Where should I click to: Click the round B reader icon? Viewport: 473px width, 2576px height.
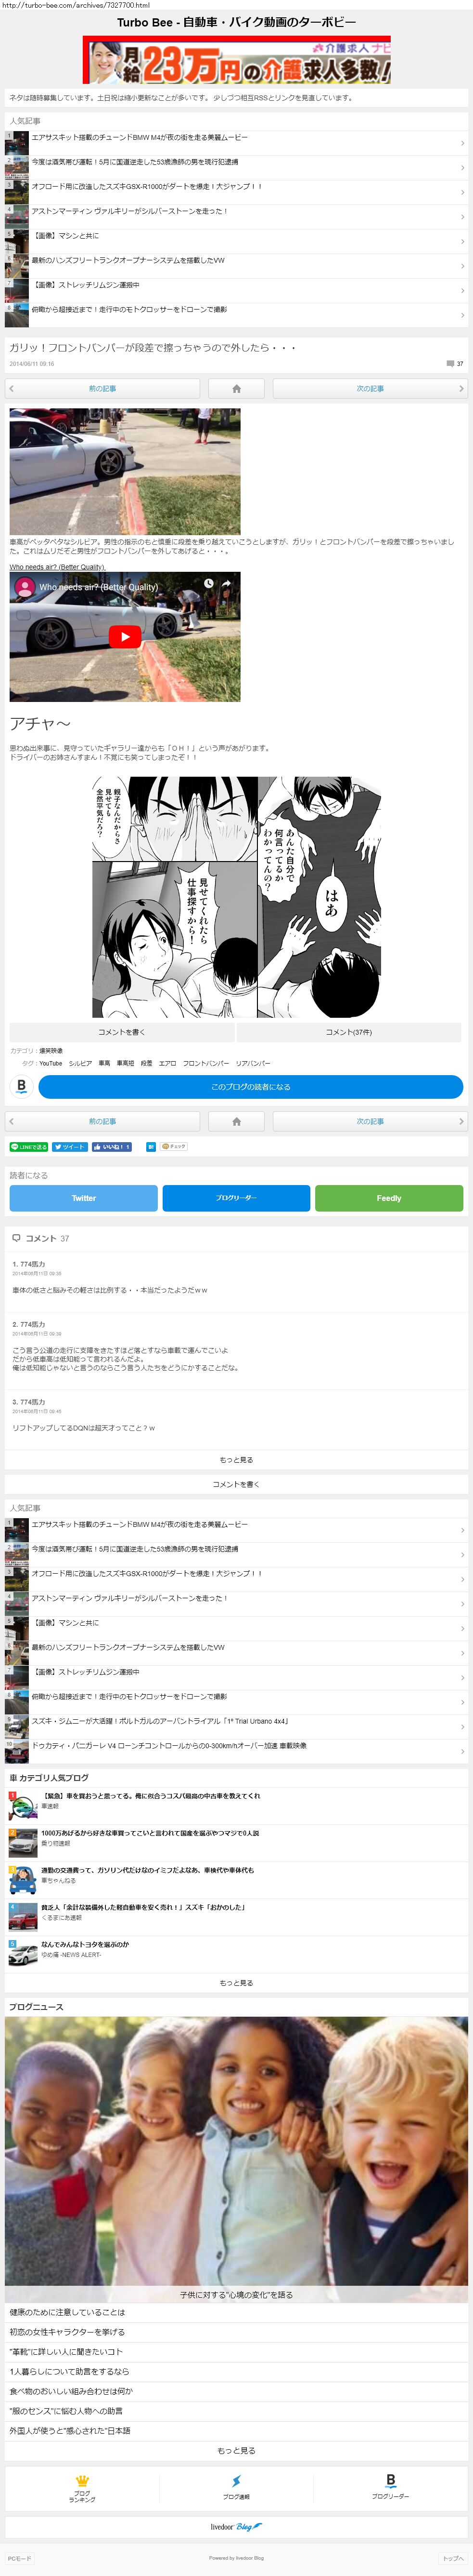pos(21,1086)
